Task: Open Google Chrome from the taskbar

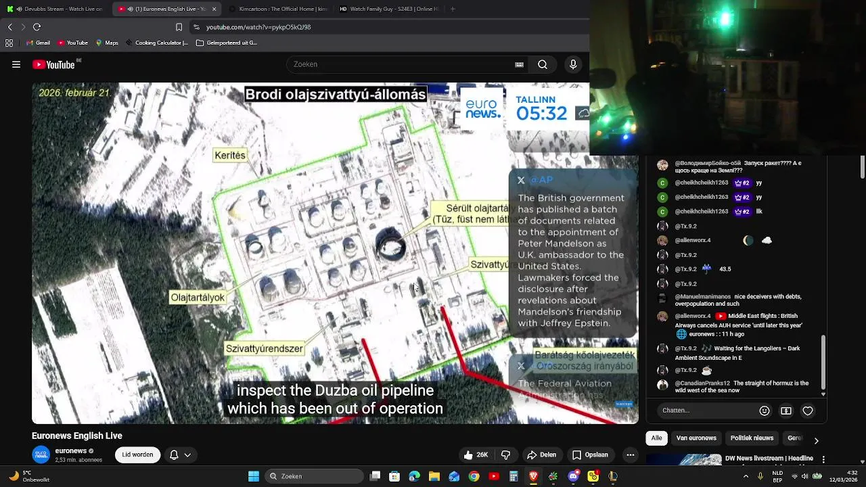Action: [x=474, y=476]
